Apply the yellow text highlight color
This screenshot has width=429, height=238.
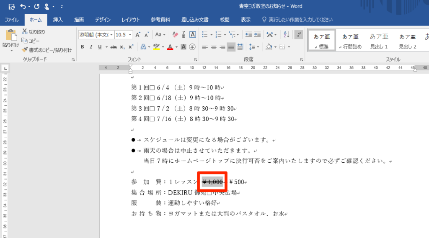point(156,47)
